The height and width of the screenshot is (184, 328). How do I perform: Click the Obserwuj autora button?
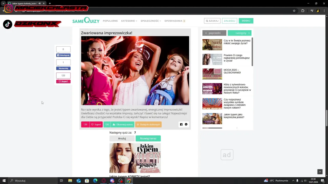tap(122, 124)
